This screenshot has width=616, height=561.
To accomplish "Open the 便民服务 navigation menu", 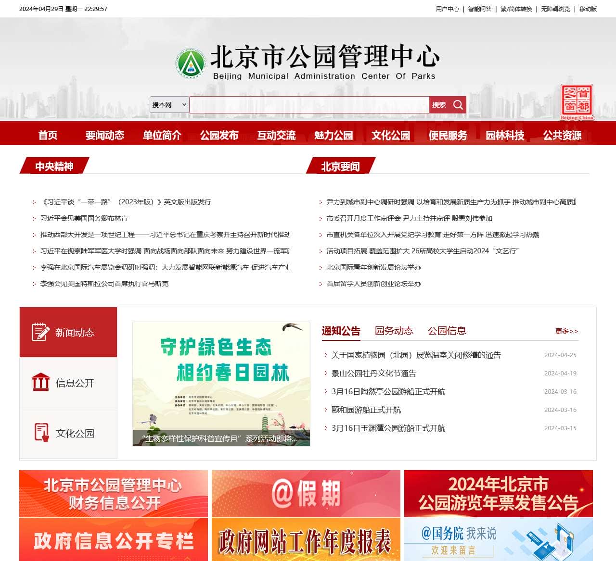I will [x=448, y=135].
